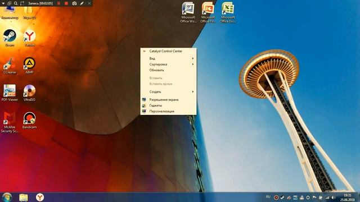Click the greyed 'Вставить' entry
This screenshot has height=202, width=360.
(168, 78)
